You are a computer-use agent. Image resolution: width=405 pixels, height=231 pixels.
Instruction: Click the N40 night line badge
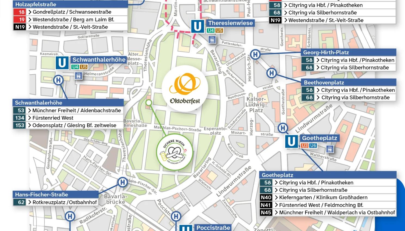pyautogui.click(x=266, y=197)
